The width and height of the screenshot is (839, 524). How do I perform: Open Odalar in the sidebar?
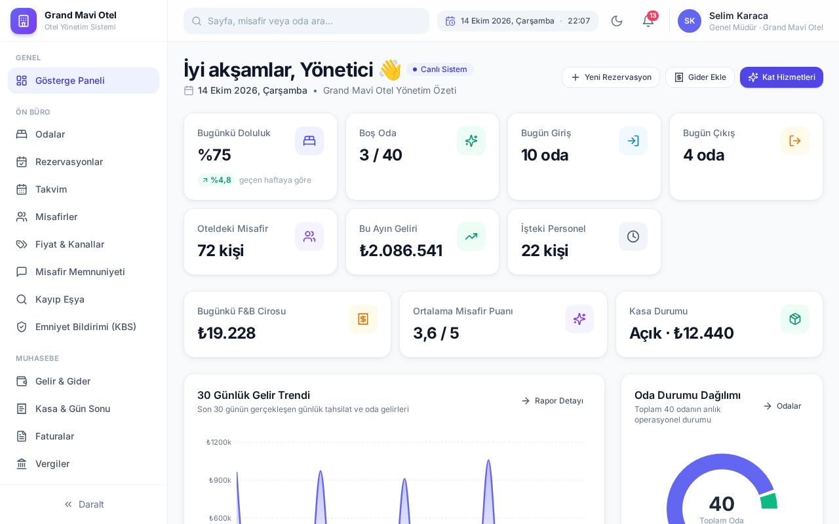pyautogui.click(x=83, y=134)
